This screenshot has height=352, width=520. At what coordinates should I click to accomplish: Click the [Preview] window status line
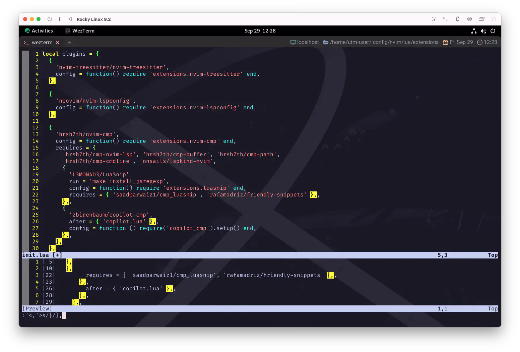260,309
